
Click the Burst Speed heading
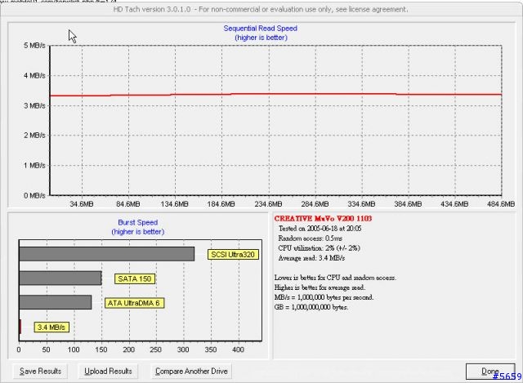point(138,222)
